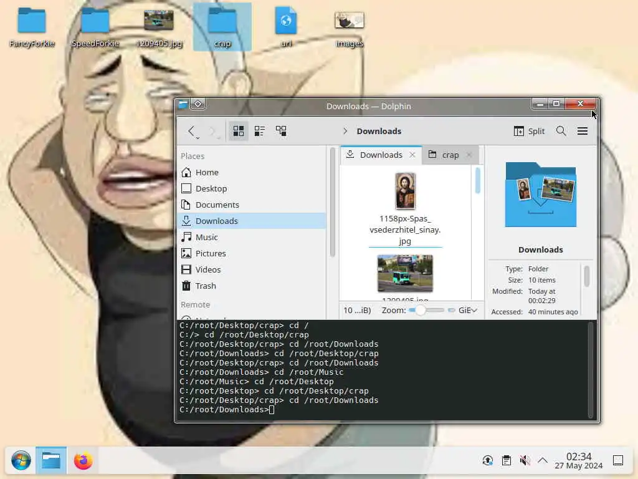Open the SpeedForkie desktop folder
This screenshot has width=638, height=479.
(x=95, y=27)
